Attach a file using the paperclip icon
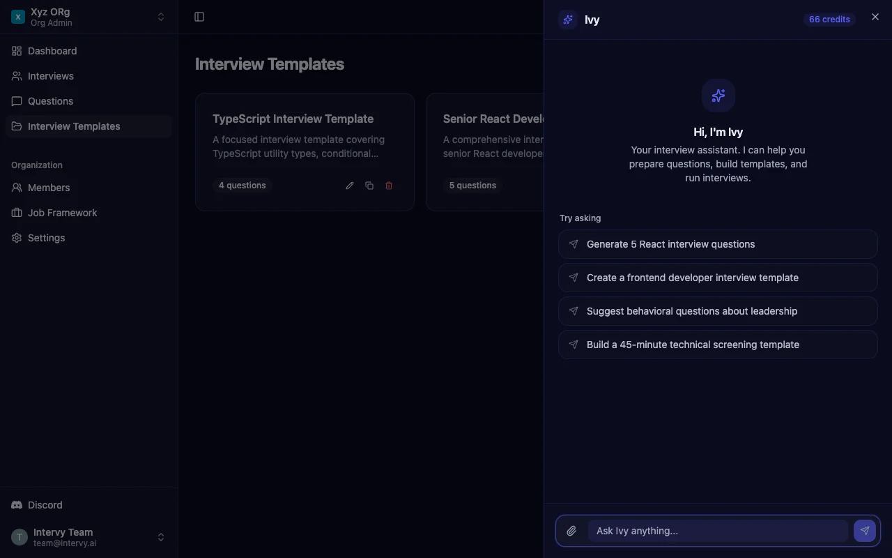The image size is (892, 558). click(571, 531)
